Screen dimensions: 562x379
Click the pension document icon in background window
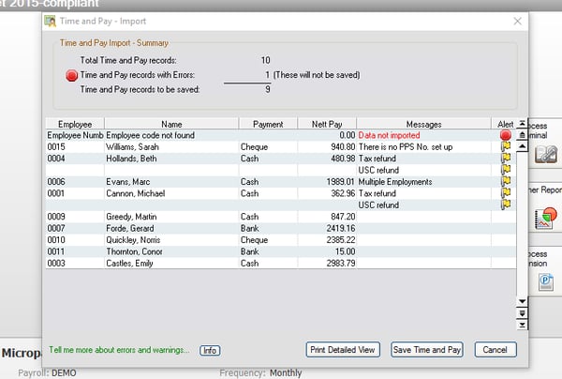coord(545,282)
